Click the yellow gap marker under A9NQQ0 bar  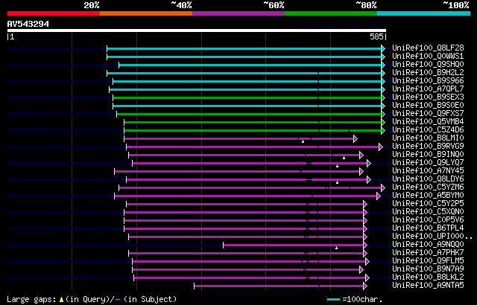pos(336,248)
